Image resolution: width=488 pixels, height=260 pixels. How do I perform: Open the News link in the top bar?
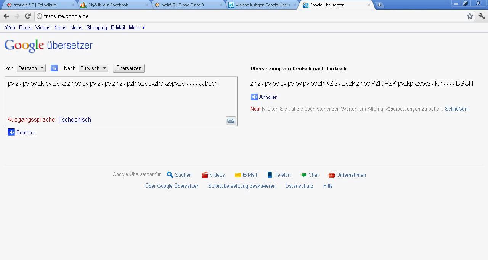tap(77, 27)
